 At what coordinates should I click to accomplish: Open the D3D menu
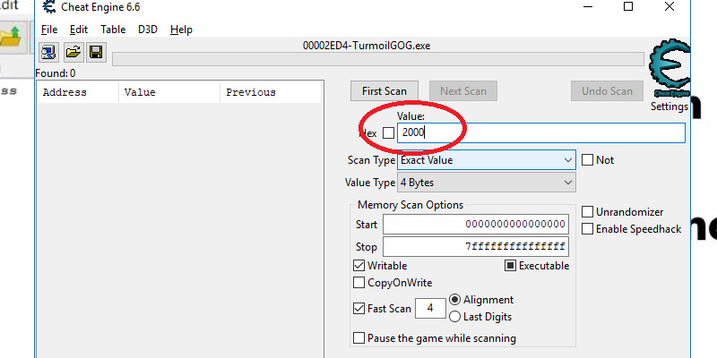click(x=147, y=30)
